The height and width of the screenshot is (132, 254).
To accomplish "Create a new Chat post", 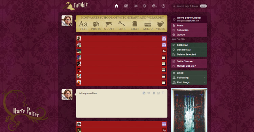I will pyautogui.click(x=135, y=26).
